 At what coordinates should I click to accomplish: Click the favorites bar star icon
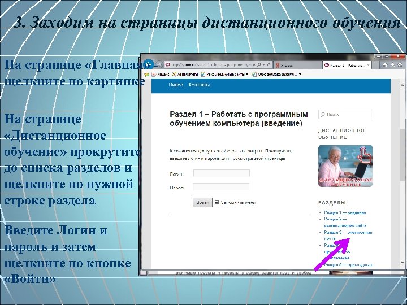coord(146,75)
